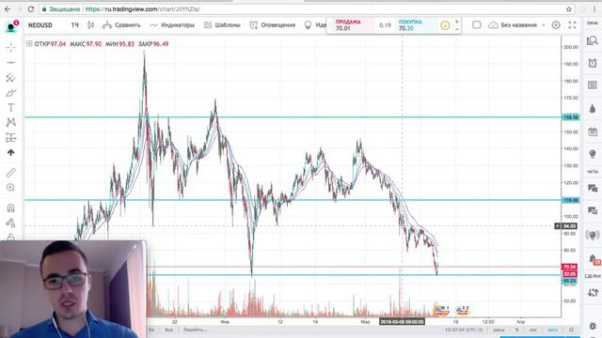602x338 pixels.
Task: Click the ПОКУПКА buy price button
Action: [416, 25]
